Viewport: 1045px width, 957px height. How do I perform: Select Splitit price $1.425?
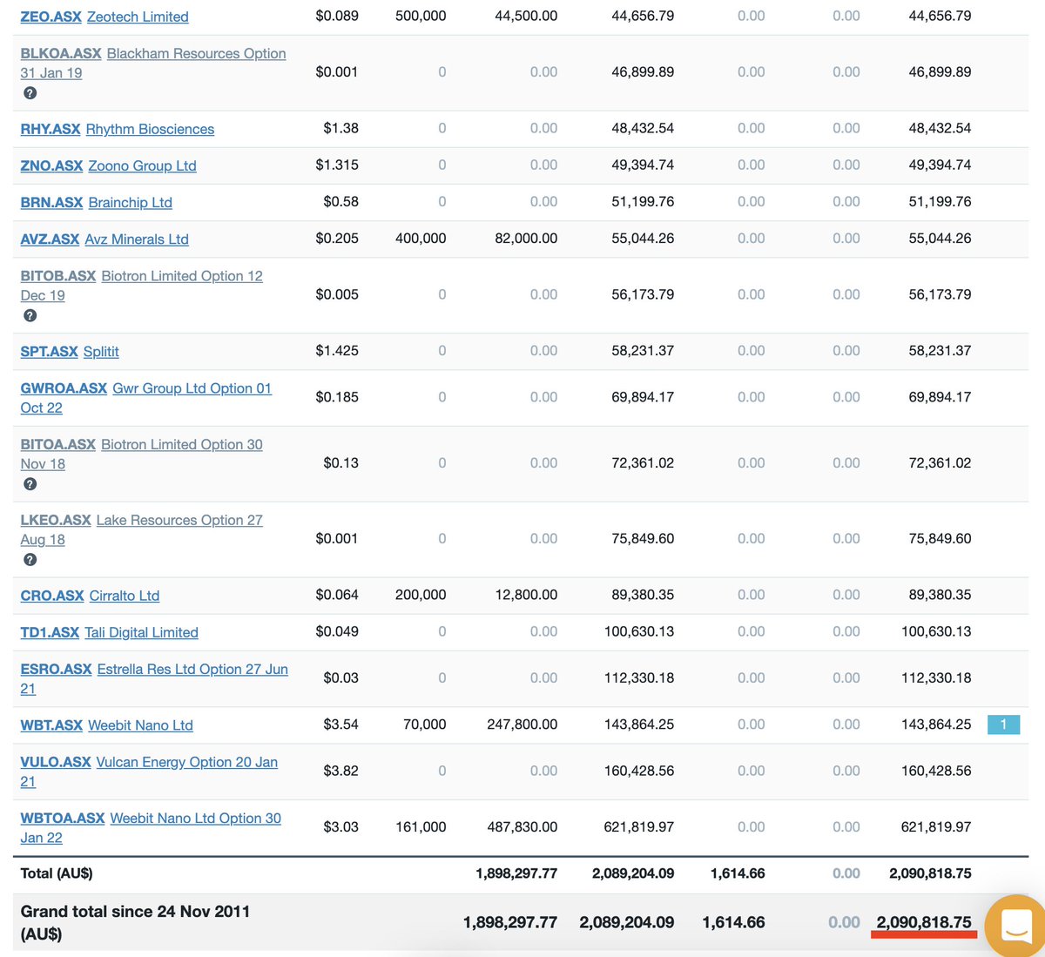click(x=337, y=350)
